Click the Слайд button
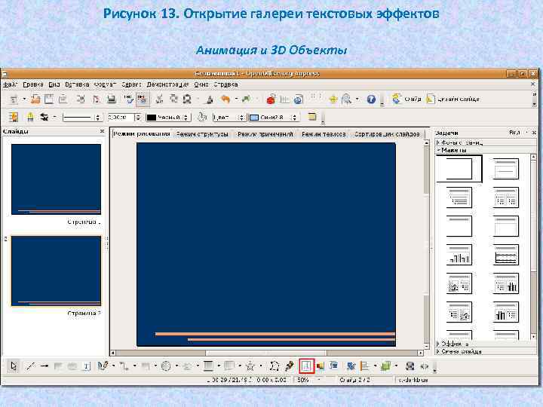543x407 pixels. pos(406,99)
